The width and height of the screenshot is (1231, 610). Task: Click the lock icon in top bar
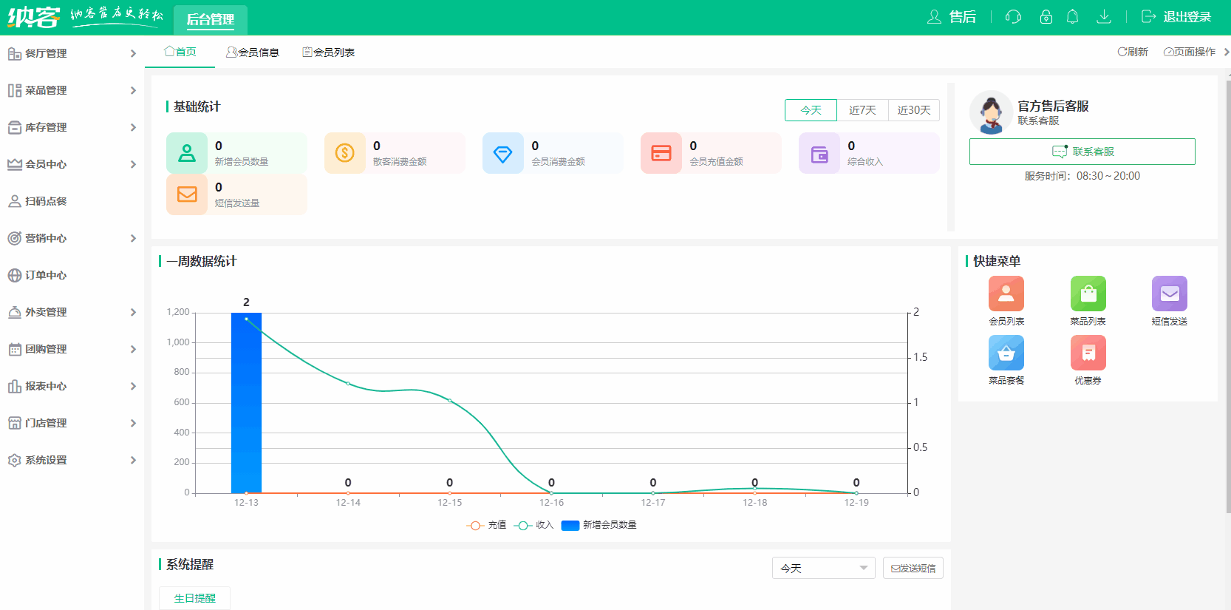click(1046, 16)
